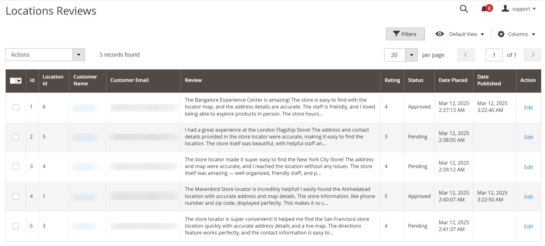The height and width of the screenshot is (246, 545).
Task: Go to previous page arrow
Action: [466, 55]
